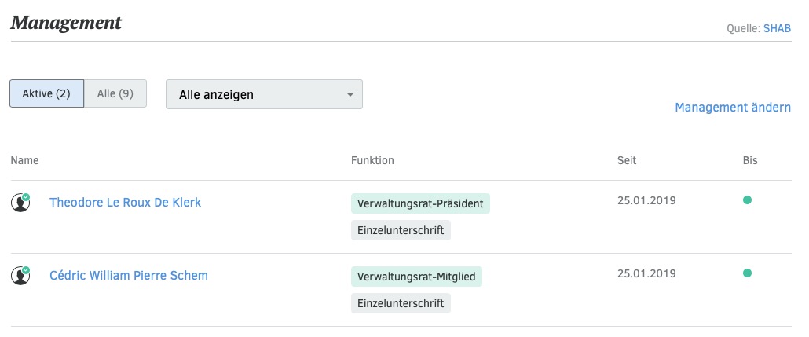809x337 pixels.
Task: Switch to the Alle (9) tab
Action: [x=115, y=94]
